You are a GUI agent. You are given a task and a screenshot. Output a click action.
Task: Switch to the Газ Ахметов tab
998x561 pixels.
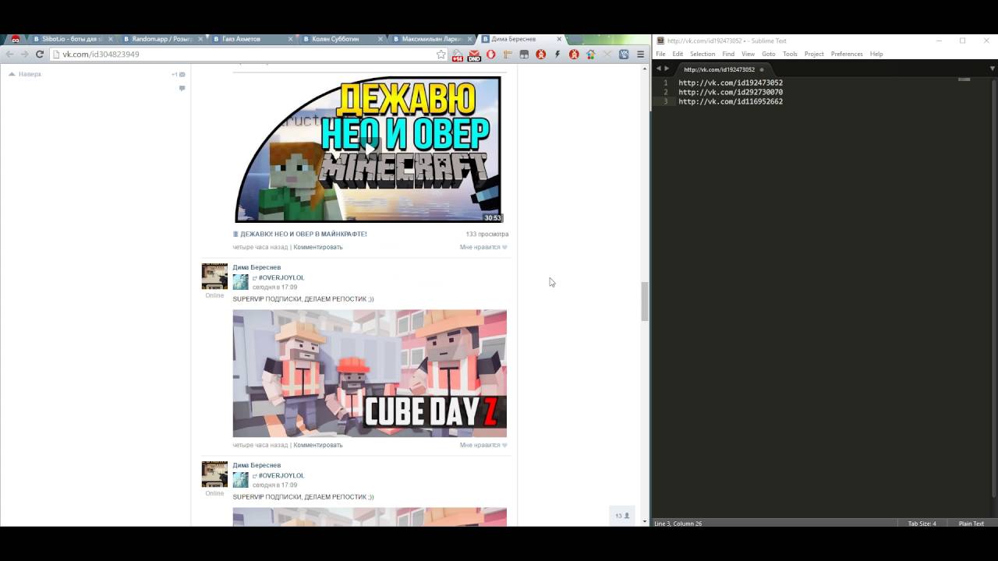point(252,39)
